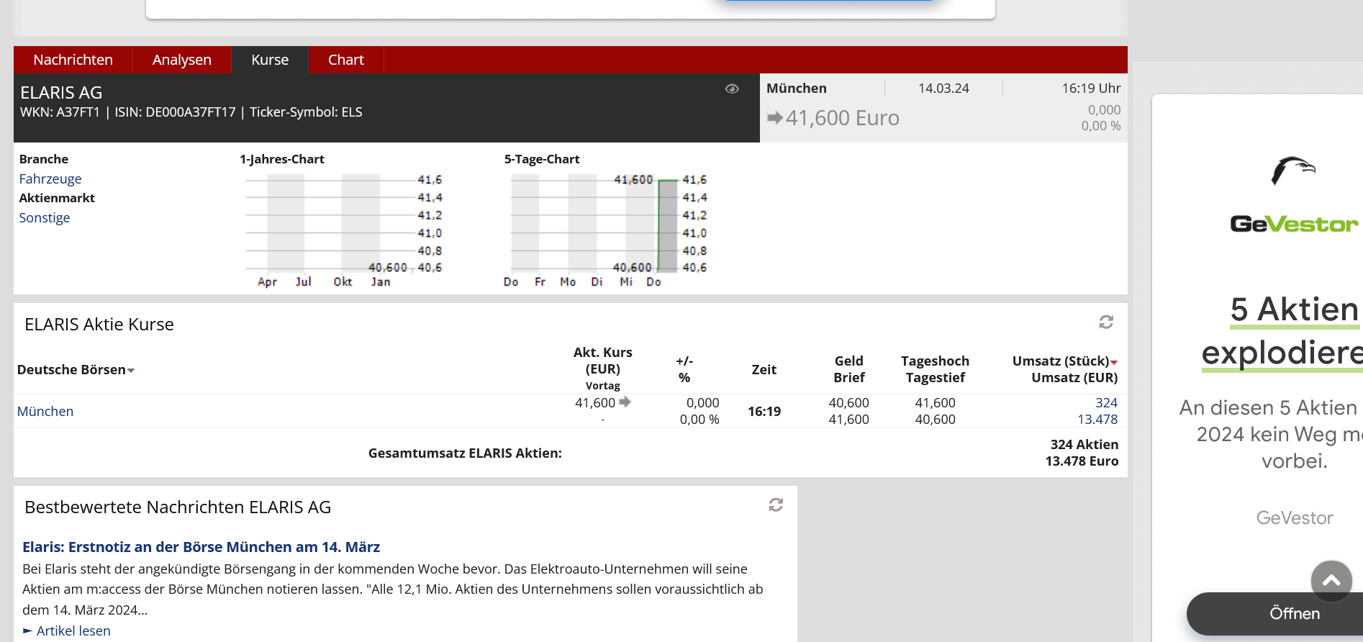Expand the Deutsche Börsen dropdown

tap(131, 371)
